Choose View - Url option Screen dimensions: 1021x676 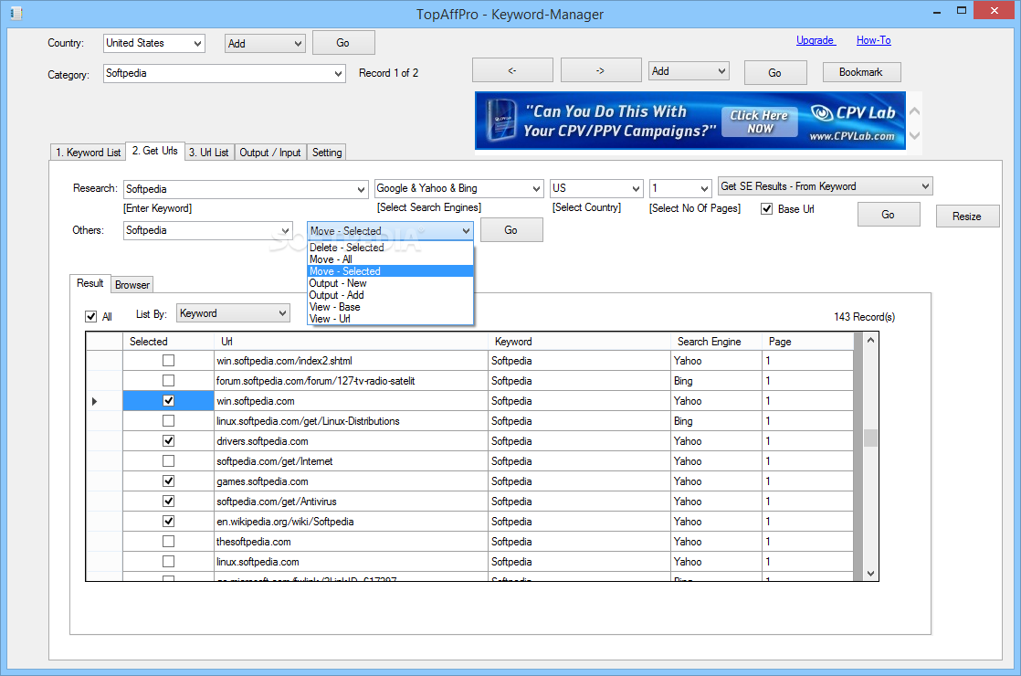pyautogui.click(x=390, y=319)
